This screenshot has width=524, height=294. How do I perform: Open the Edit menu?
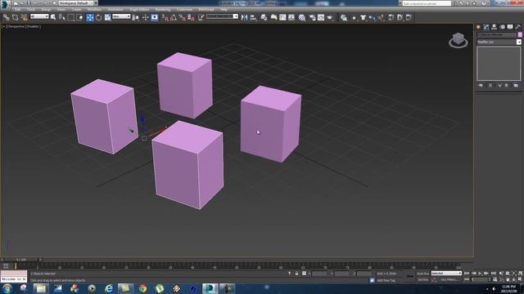[17, 9]
